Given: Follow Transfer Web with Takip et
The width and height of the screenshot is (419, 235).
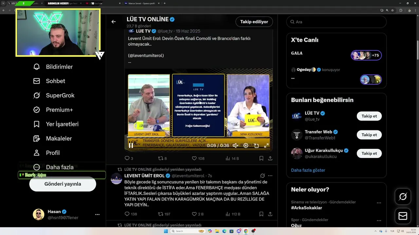Looking at the screenshot, I should (x=369, y=135).
